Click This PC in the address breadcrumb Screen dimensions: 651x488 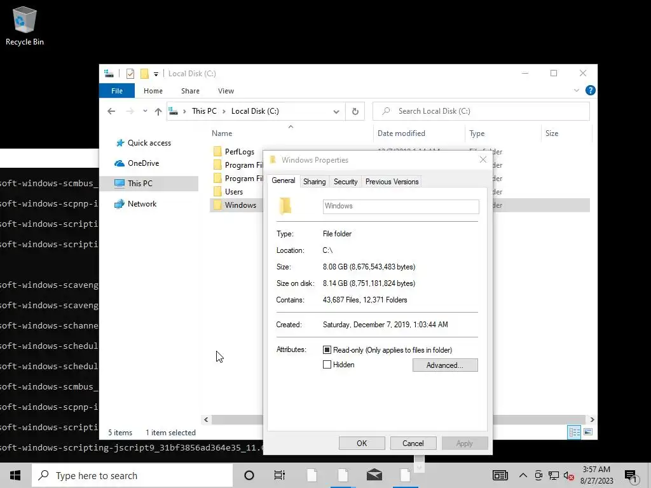coord(204,111)
